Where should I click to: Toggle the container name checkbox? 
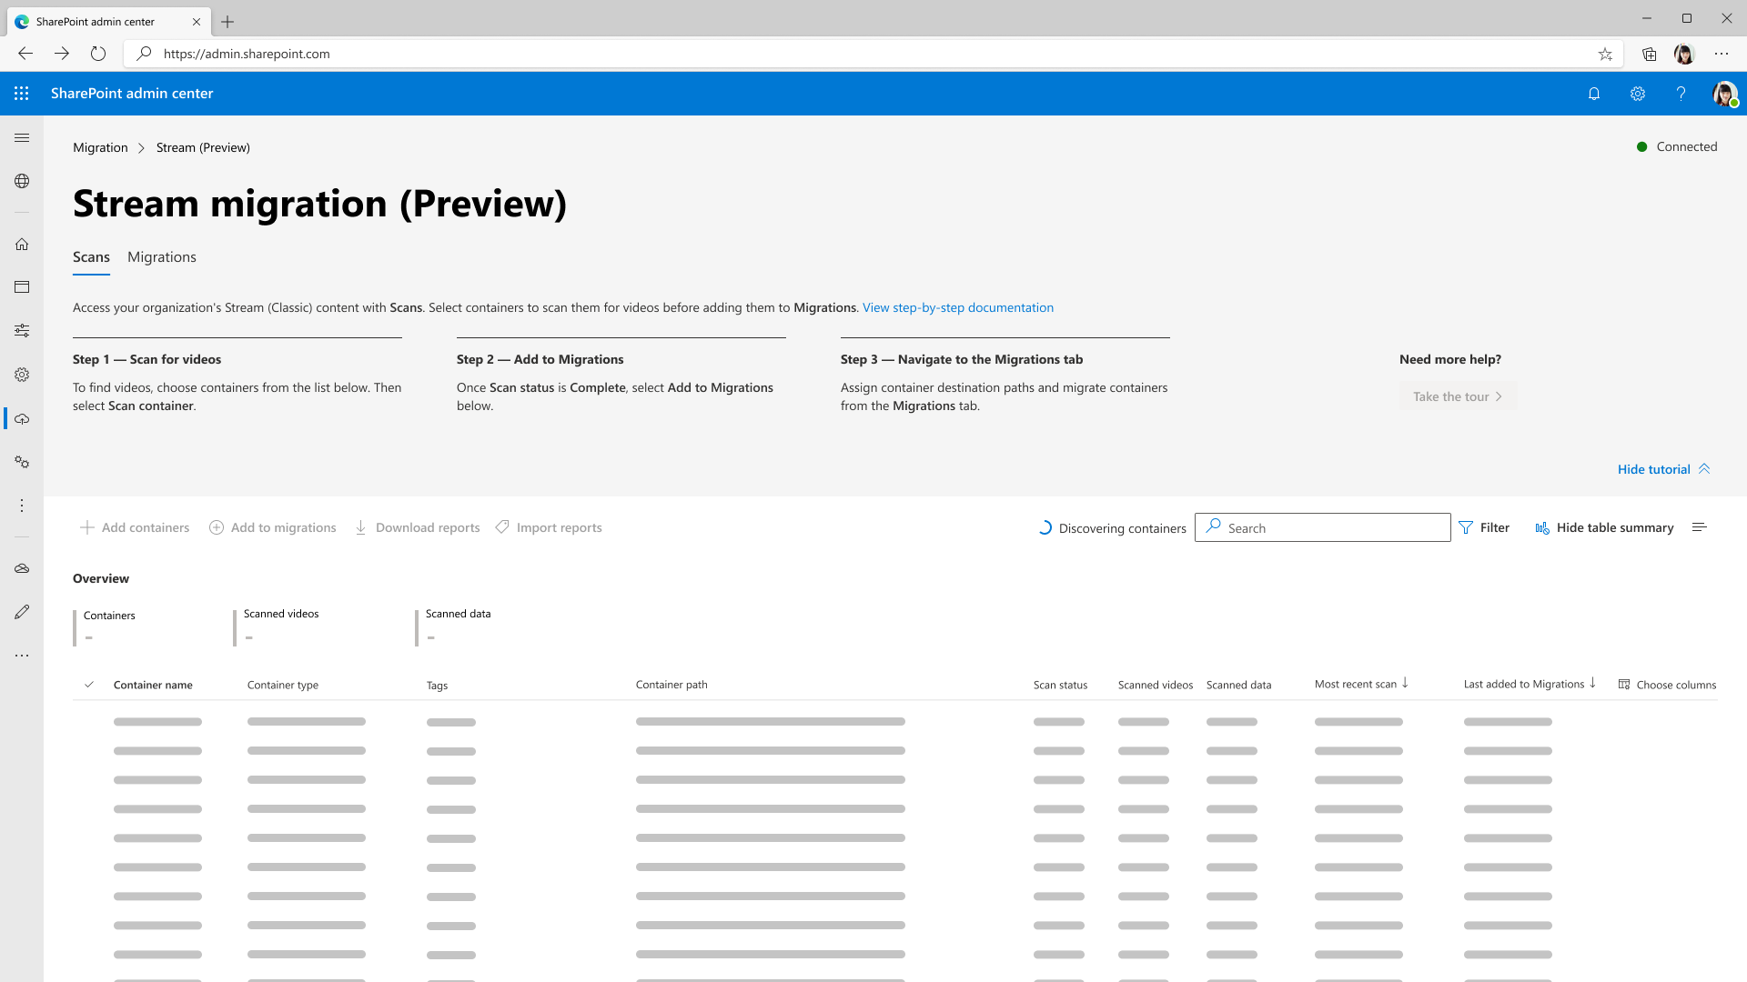point(90,684)
